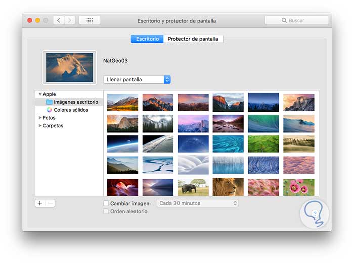Add a folder with the plus button
Screen dimensions: 354x263
tap(40, 203)
